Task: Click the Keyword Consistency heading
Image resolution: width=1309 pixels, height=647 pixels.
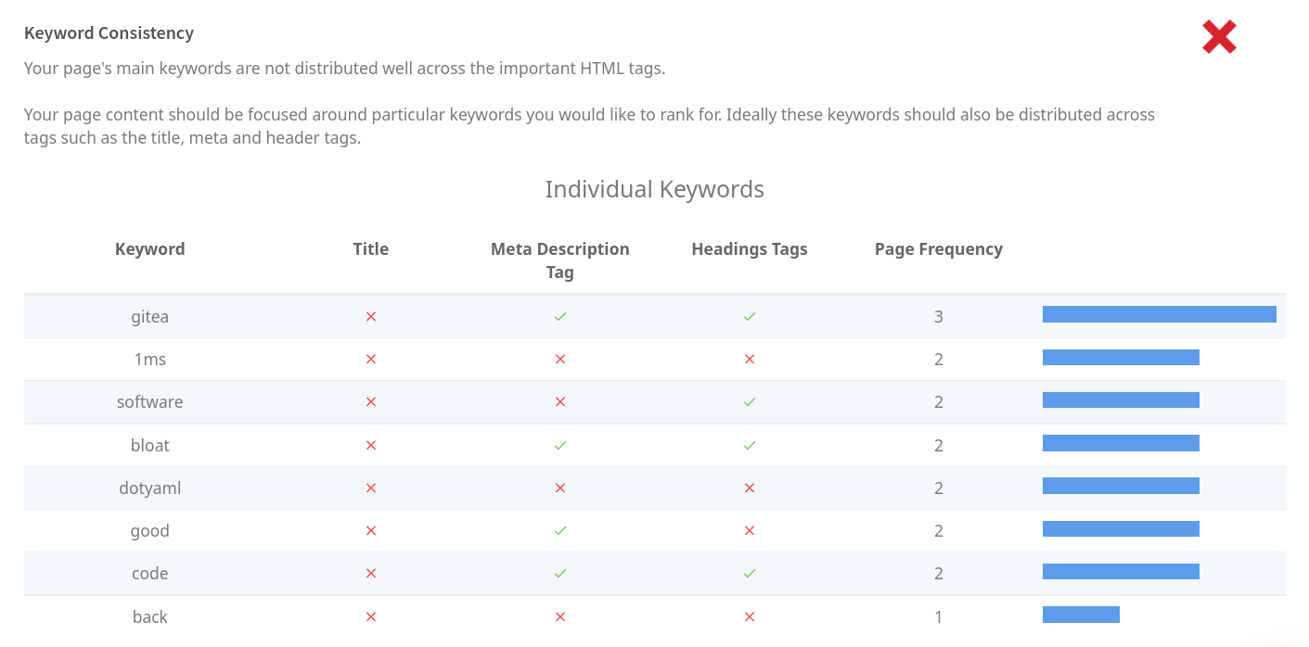Action: point(109,33)
